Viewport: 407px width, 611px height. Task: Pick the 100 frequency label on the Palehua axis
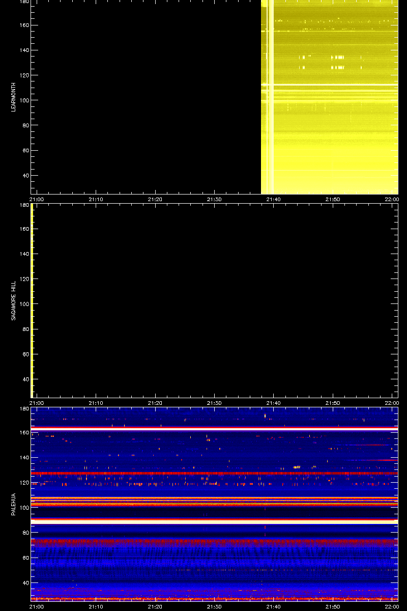23,508
